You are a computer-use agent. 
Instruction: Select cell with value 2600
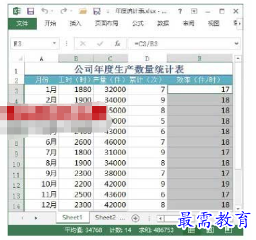76,142
